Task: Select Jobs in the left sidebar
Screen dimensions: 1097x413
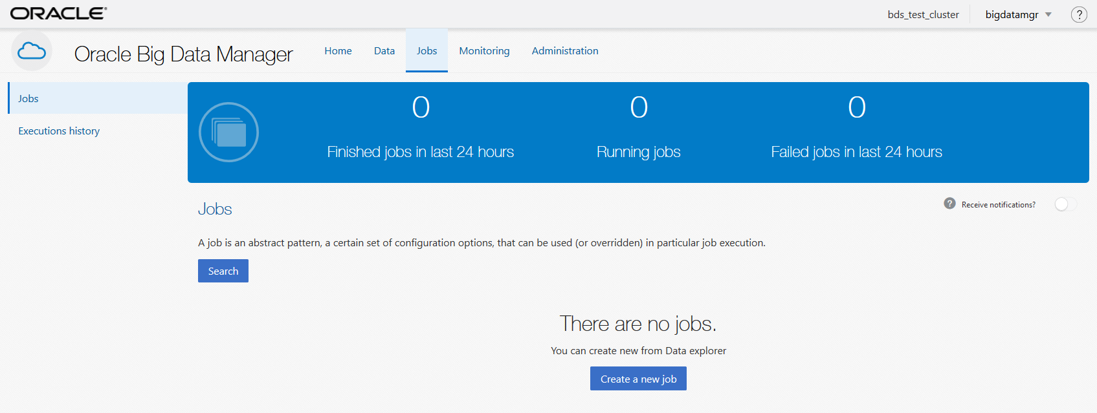Action: [98, 98]
